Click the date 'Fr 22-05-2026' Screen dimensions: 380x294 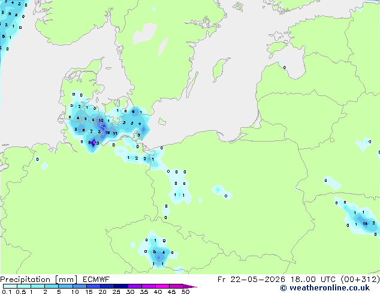tap(251, 280)
